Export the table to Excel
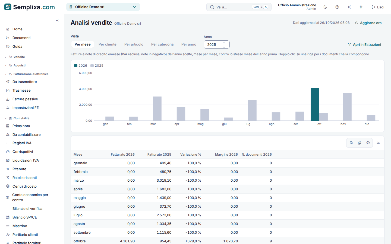The image size is (391, 244). [x=351, y=143]
